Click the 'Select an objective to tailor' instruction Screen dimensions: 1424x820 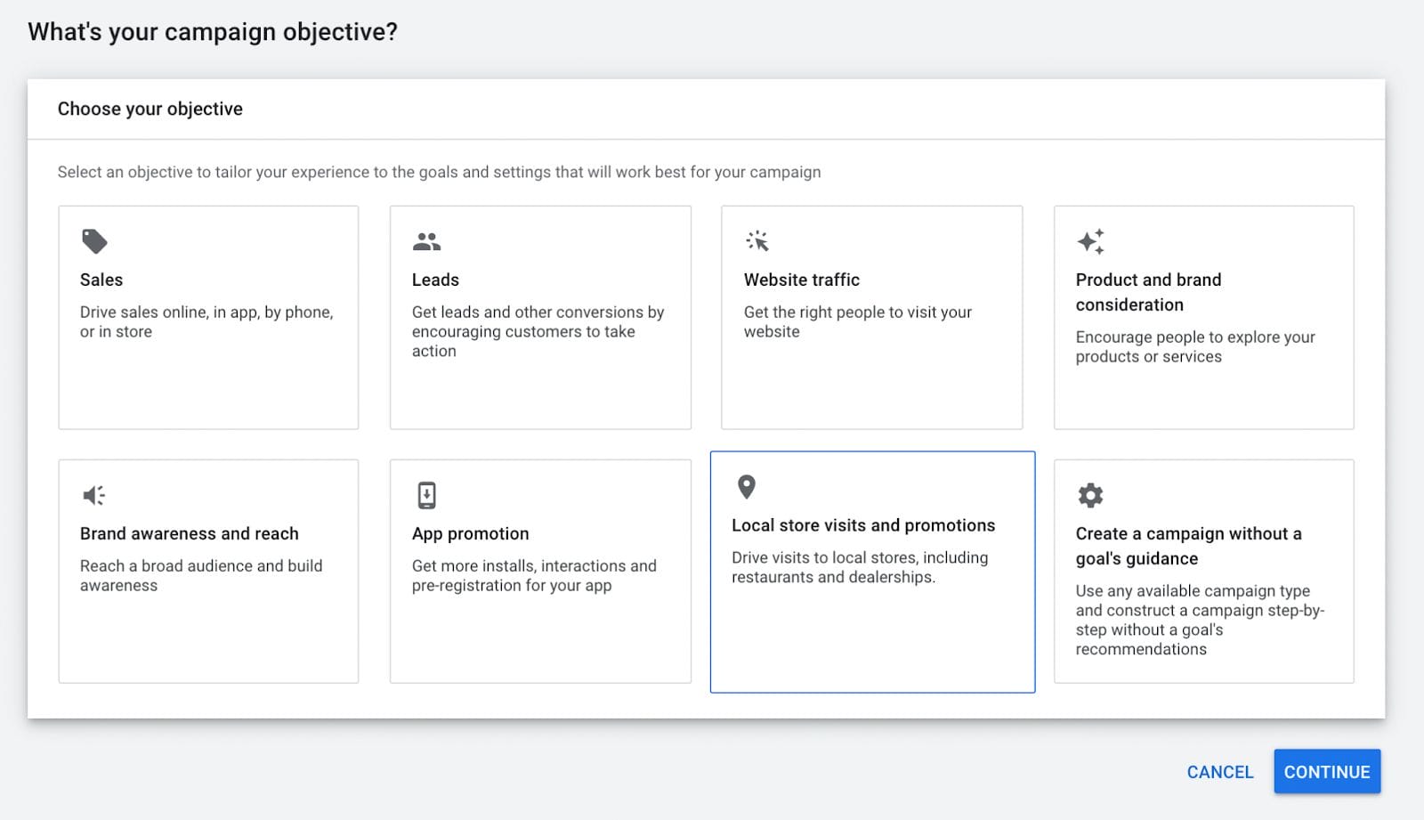[440, 172]
